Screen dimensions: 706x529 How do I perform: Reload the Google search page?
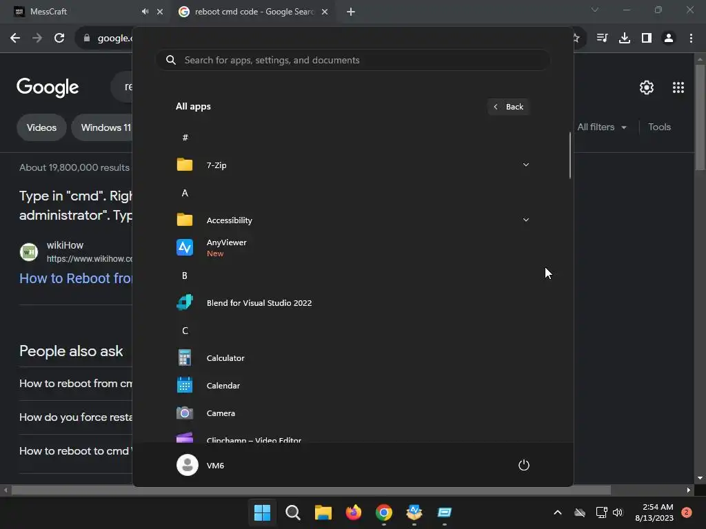coord(59,39)
